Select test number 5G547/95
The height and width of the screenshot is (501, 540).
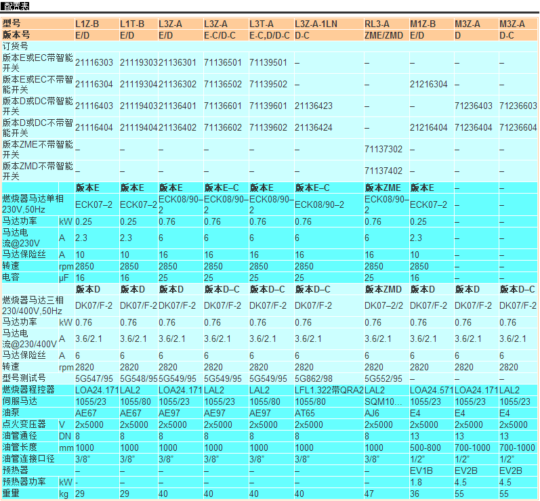pos(94,379)
